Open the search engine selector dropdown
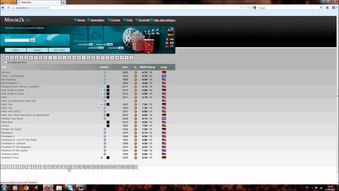 (x=255, y=8)
